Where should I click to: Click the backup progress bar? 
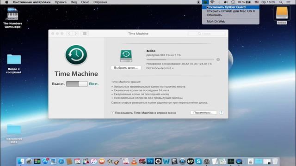(180, 59)
